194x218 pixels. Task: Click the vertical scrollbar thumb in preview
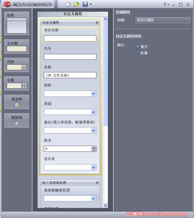(106, 74)
